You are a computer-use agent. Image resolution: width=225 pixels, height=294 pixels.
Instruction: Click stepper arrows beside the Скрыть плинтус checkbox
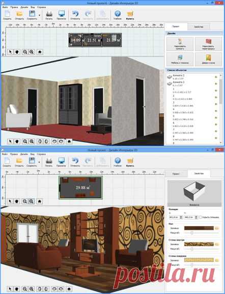point(196,217)
